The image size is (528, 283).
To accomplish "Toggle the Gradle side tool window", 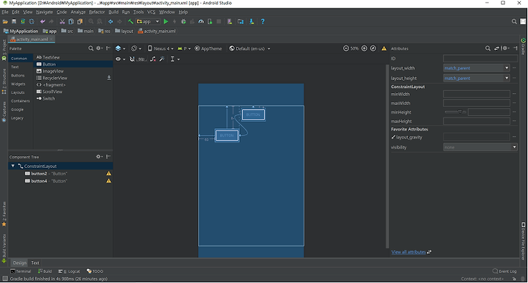I will [x=524, y=46].
